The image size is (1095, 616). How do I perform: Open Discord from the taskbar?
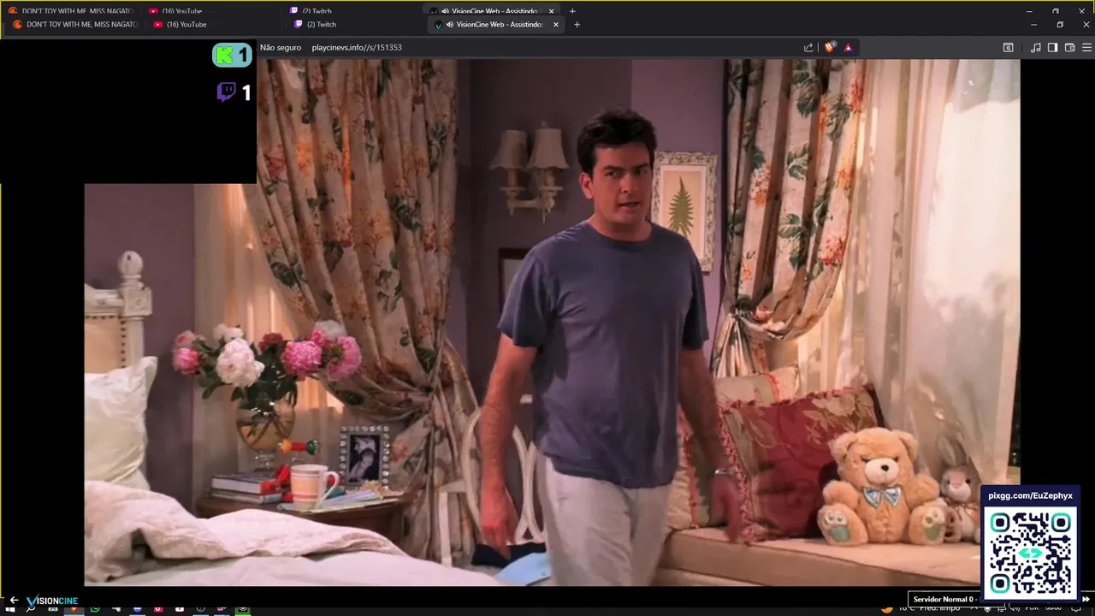click(137, 609)
